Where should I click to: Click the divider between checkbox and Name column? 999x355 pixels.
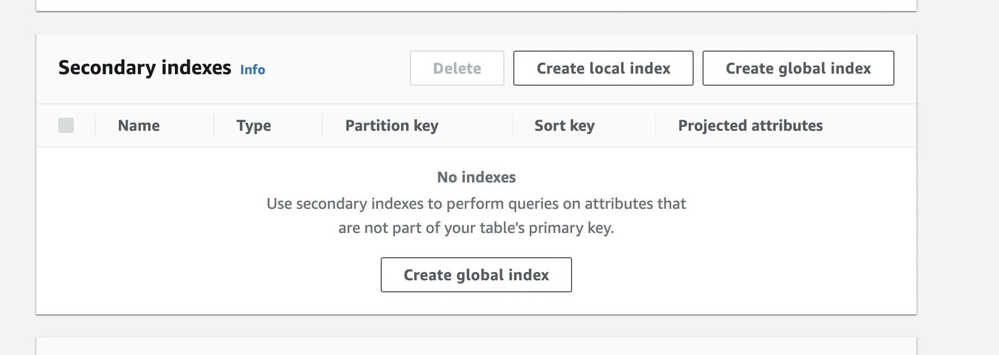pyautogui.click(x=95, y=125)
